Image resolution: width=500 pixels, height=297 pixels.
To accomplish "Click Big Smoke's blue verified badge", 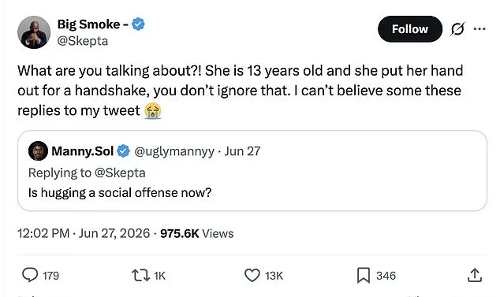I will 138,24.
